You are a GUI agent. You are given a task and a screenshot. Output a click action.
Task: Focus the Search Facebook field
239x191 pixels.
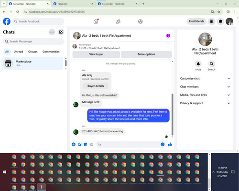pyautogui.click(x=38, y=21)
